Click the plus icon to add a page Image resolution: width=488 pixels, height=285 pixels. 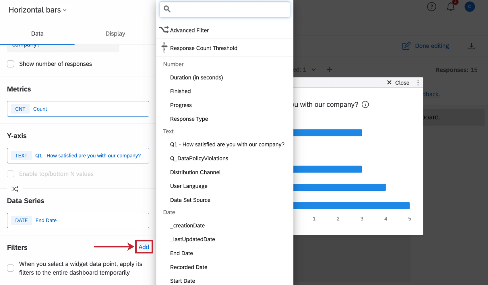coord(329,69)
